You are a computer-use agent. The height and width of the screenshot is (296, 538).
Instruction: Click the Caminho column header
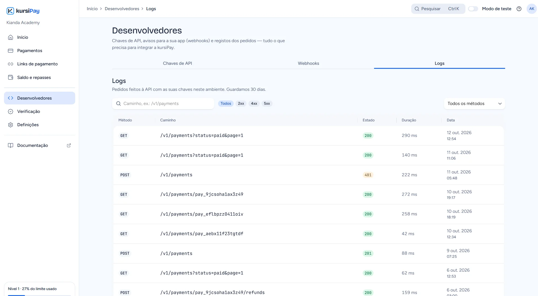click(x=168, y=120)
